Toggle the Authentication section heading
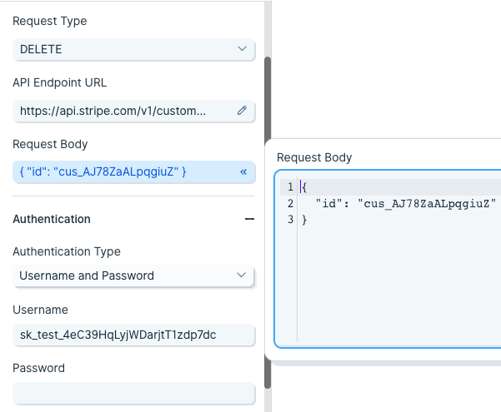 (x=52, y=219)
